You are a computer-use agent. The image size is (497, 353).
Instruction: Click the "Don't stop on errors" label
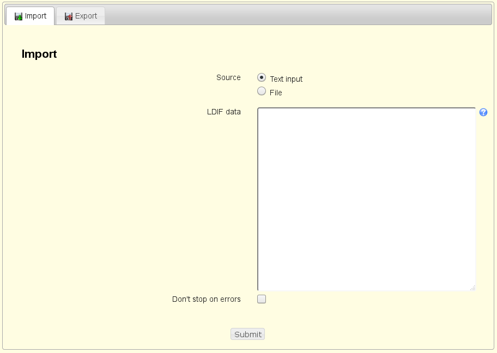click(206, 299)
